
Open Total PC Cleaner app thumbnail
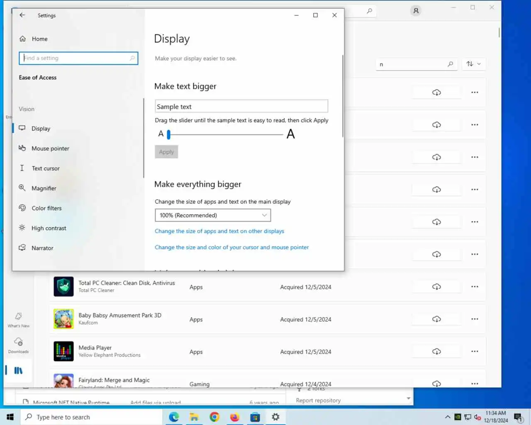coord(63,286)
